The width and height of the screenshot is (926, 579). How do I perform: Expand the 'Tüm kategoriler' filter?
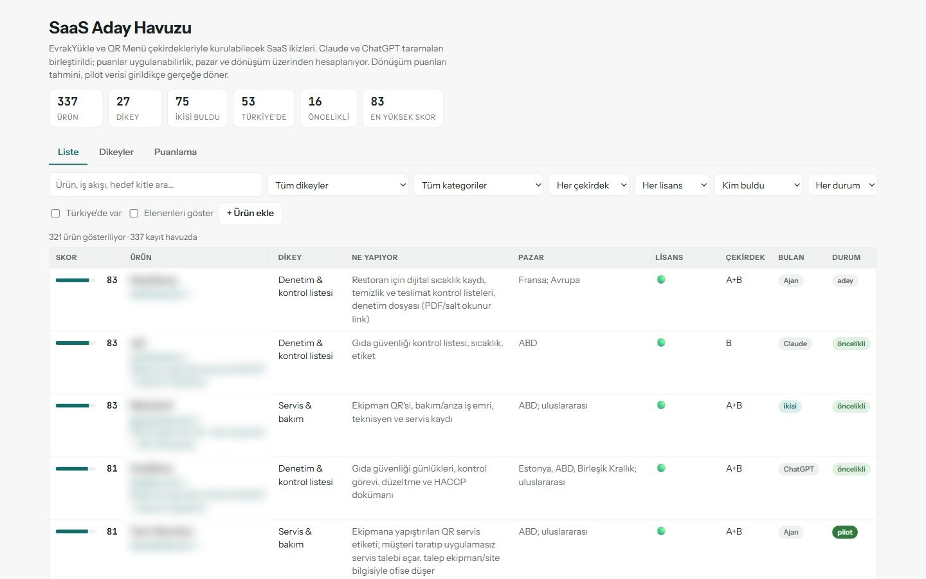[x=478, y=185]
